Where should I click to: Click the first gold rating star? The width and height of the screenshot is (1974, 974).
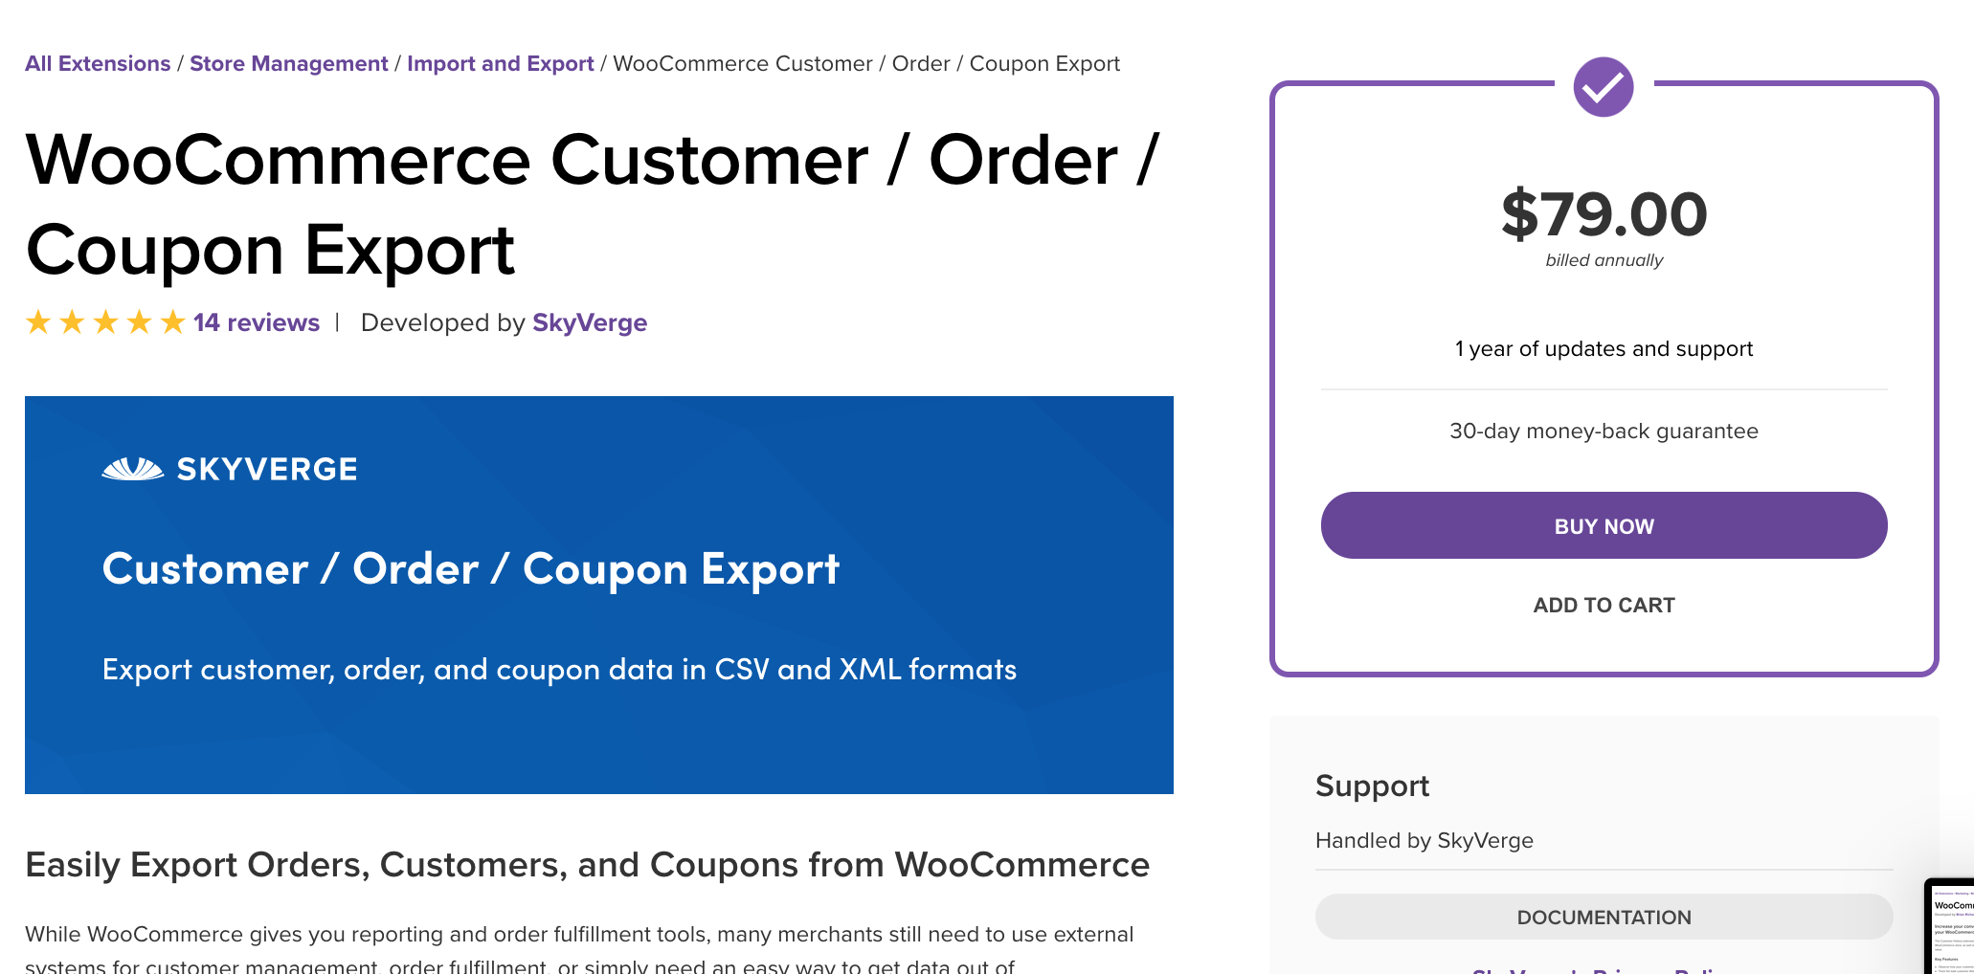[x=38, y=322]
